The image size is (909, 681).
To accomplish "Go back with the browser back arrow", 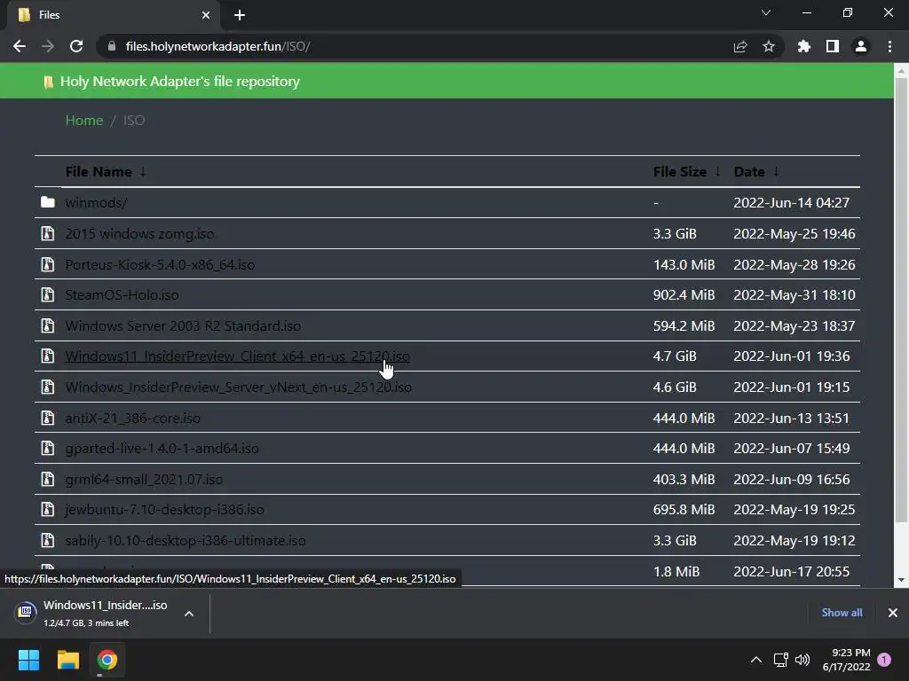I will [x=20, y=46].
